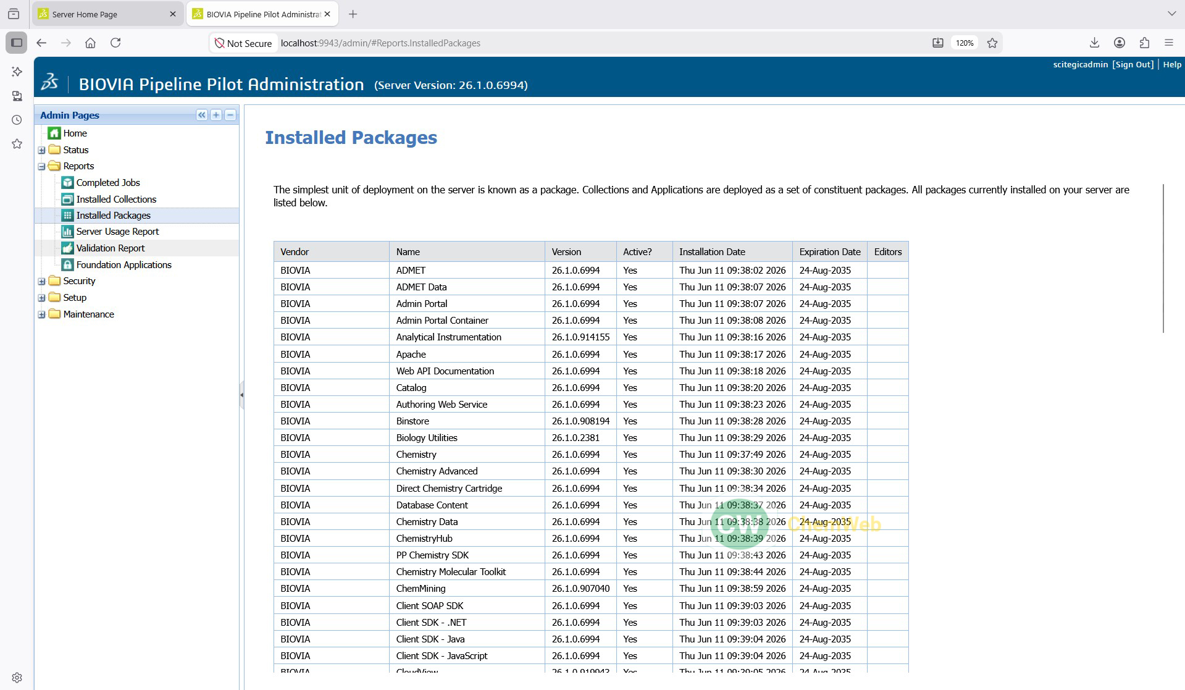Collapse the Reports folder
Image resolution: width=1185 pixels, height=690 pixels.
click(41, 166)
